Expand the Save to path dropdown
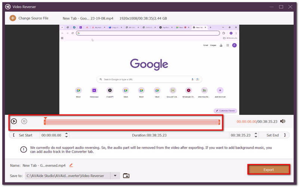299x187 pixels. [x=115, y=176]
